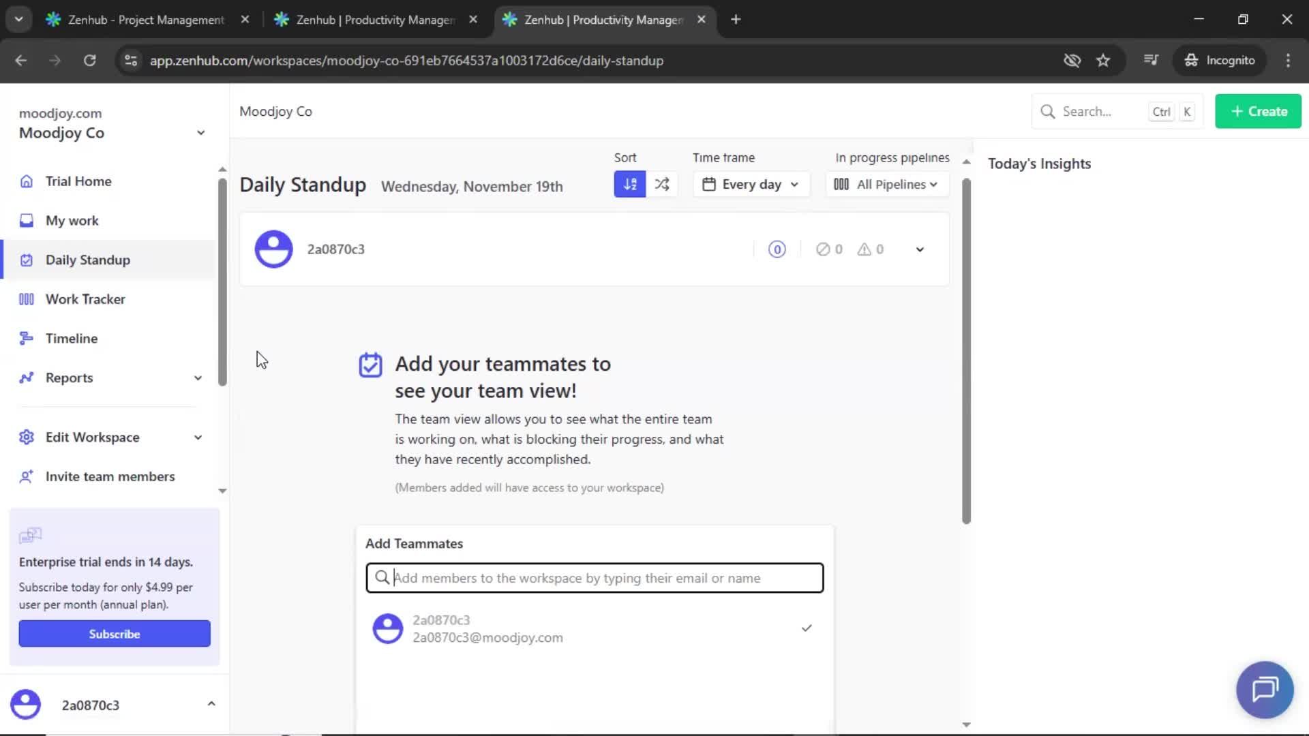Viewport: 1309px width, 736px height.
Task: Open the Every day time frame dropdown
Action: coord(750,183)
